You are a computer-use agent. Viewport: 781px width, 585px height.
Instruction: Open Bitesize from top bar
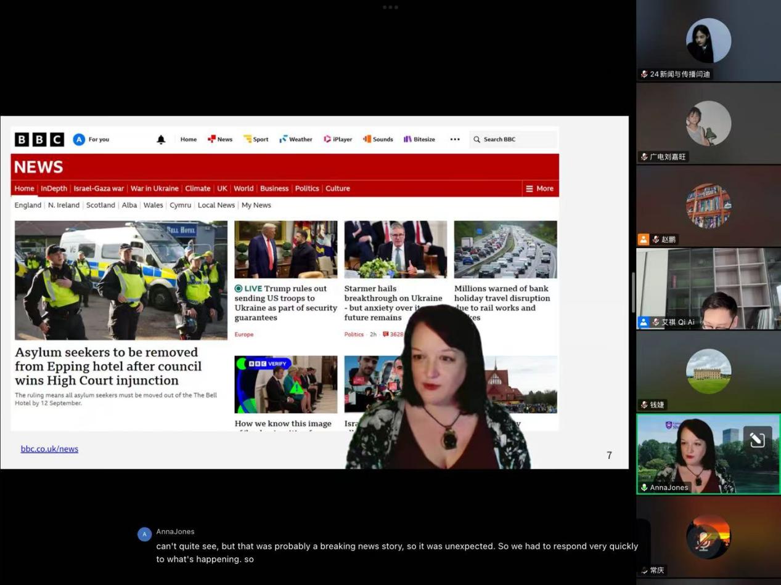point(419,140)
